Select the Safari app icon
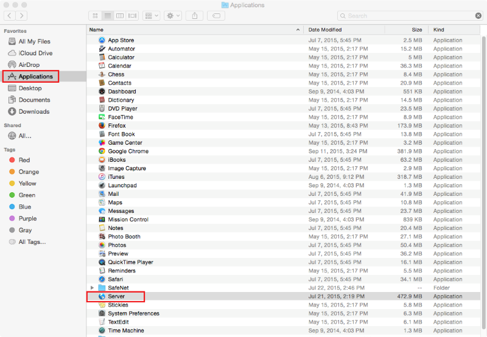This screenshot has height=337, width=487. pyautogui.click(x=102, y=279)
